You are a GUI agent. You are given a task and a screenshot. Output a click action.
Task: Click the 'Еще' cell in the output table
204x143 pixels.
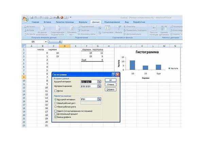click(87, 60)
